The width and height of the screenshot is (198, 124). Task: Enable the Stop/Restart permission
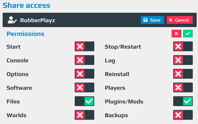(183, 46)
